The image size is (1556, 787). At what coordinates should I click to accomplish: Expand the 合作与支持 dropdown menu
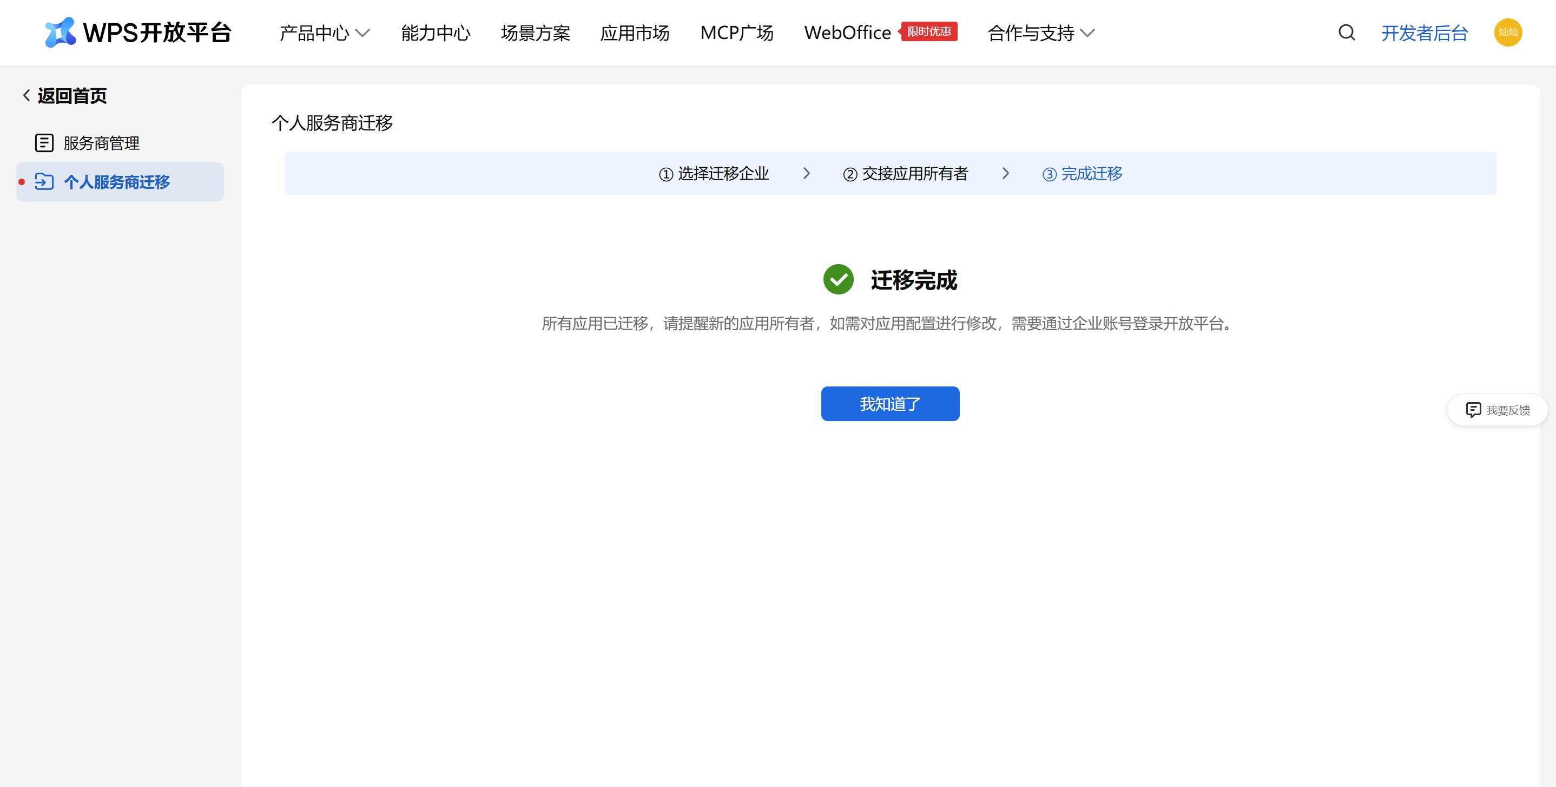click(1040, 32)
